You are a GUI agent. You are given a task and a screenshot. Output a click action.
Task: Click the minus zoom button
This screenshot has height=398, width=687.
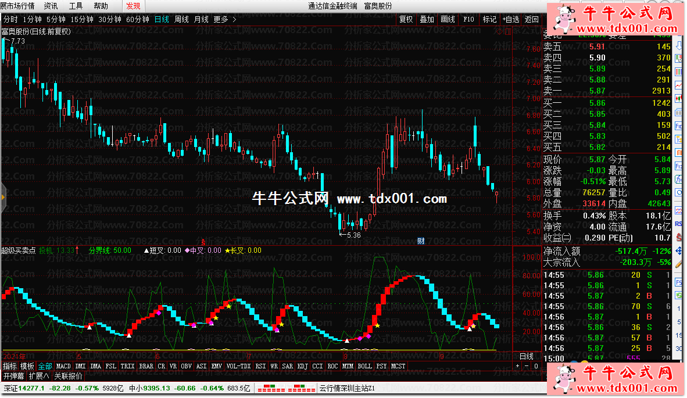[x=526, y=366]
